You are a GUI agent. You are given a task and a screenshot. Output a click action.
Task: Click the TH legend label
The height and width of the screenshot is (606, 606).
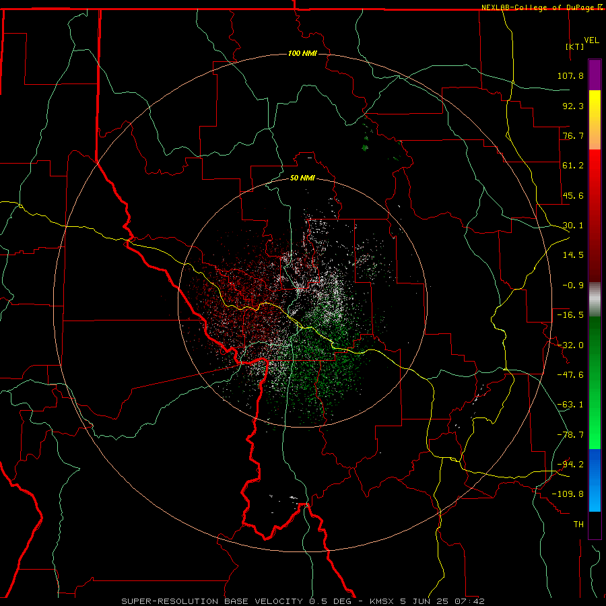(x=578, y=525)
